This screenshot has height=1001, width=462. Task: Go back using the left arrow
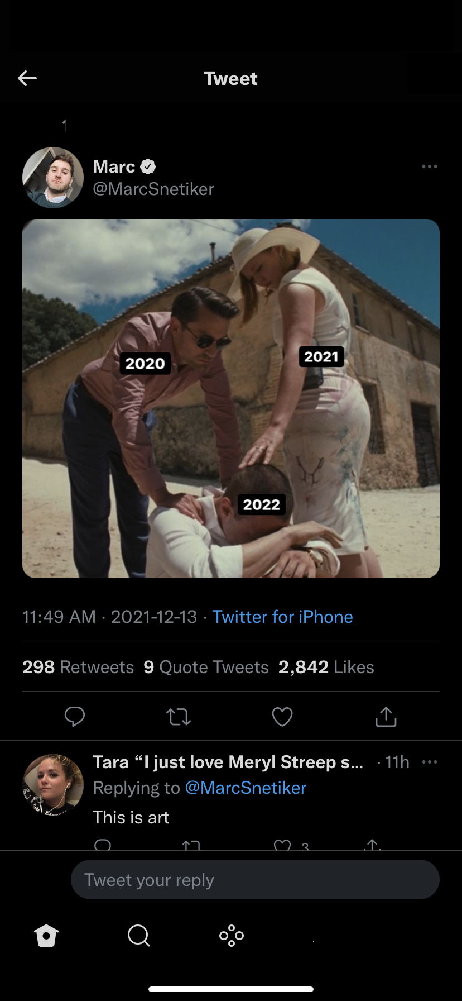(27, 78)
